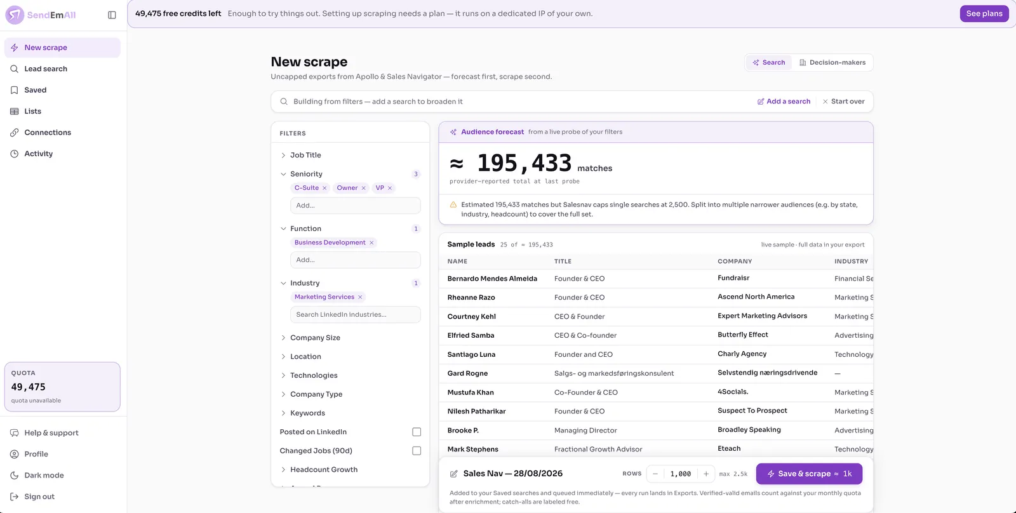Remove Business Development function chip
Screen dimensions: 1016x513
(371, 243)
